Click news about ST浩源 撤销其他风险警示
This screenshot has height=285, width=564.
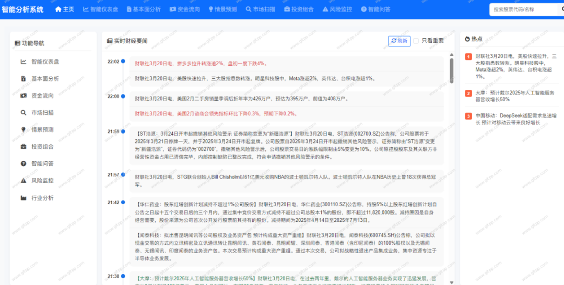[x=287, y=146]
